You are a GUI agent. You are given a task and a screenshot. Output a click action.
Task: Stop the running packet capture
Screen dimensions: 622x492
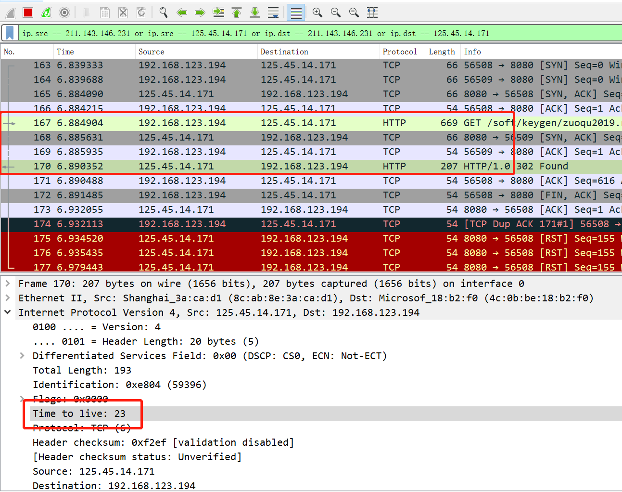tap(28, 13)
